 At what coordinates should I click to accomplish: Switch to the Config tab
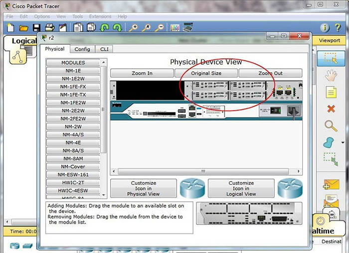point(82,49)
